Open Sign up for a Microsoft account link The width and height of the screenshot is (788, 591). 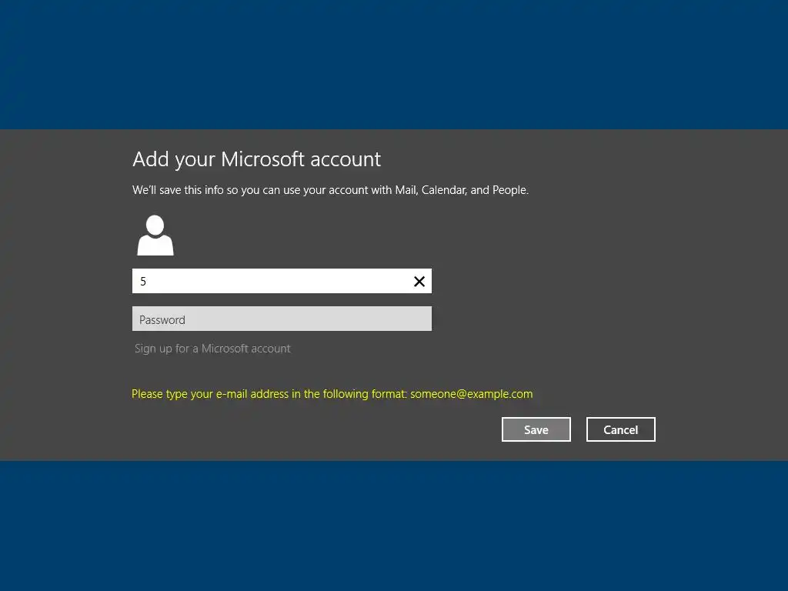tap(212, 349)
